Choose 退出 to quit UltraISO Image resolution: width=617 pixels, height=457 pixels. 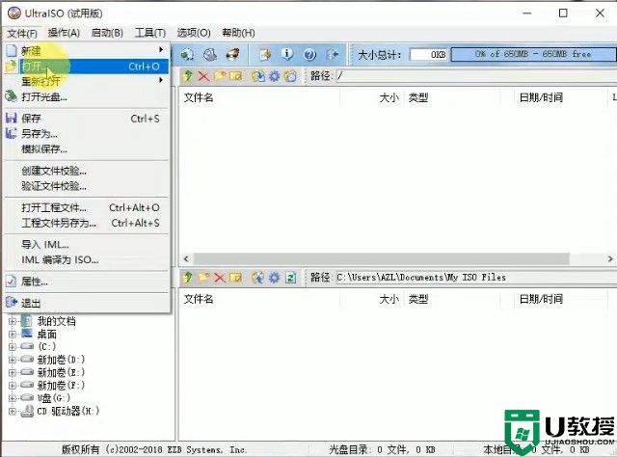tap(87, 303)
